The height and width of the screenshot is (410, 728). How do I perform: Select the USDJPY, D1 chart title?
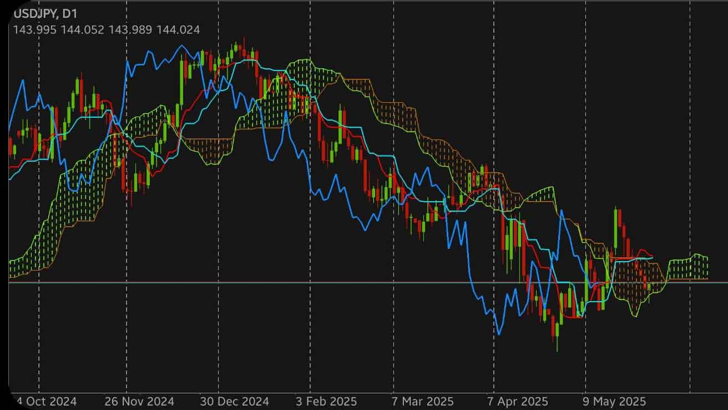coord(46,13)
